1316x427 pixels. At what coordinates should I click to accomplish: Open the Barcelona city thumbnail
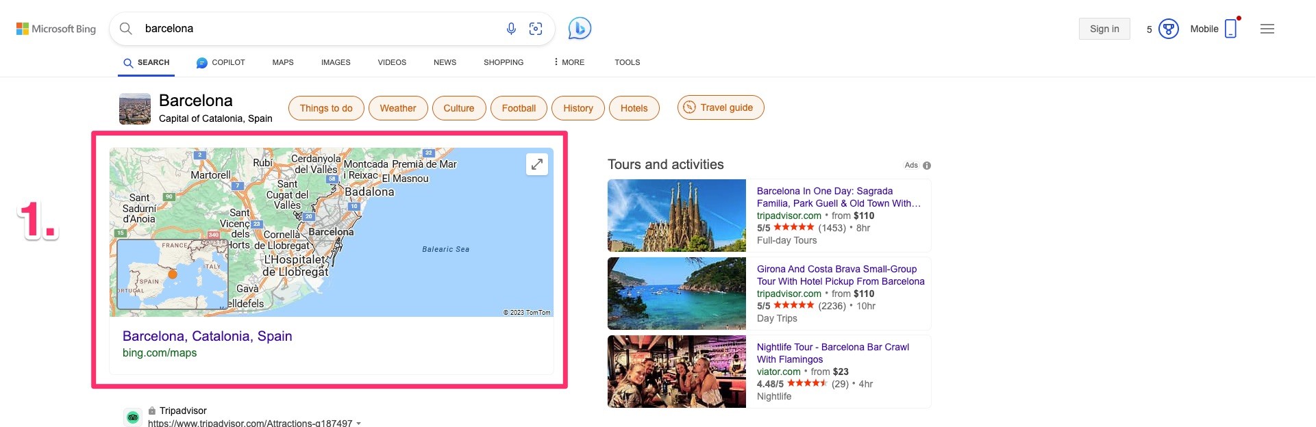pos(135,109)
